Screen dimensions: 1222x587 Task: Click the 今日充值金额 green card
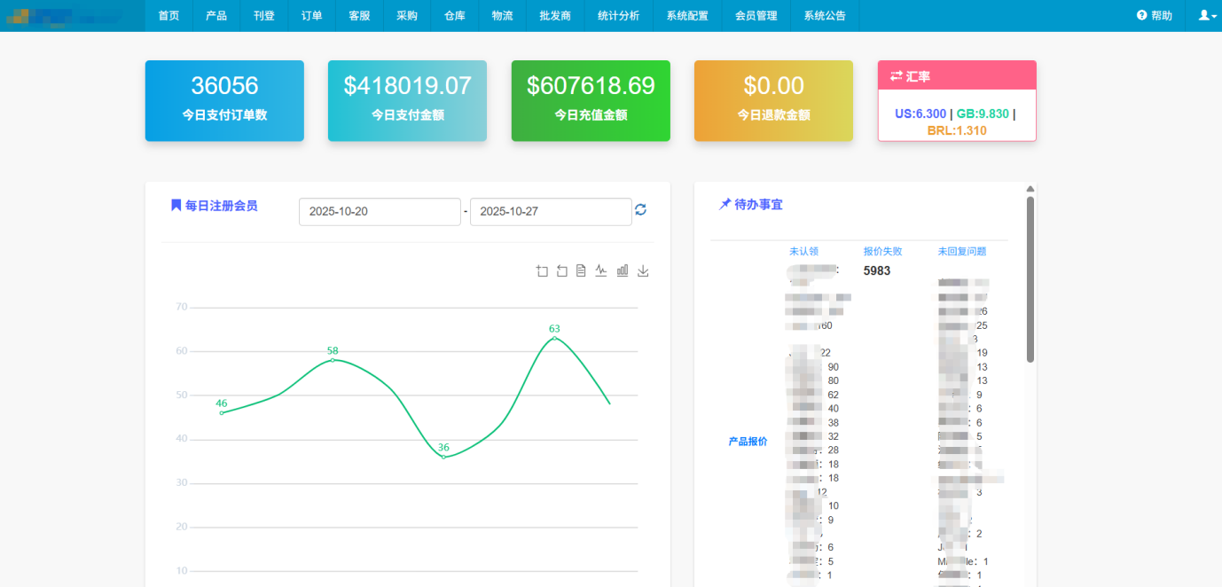(x=590, y=100)
